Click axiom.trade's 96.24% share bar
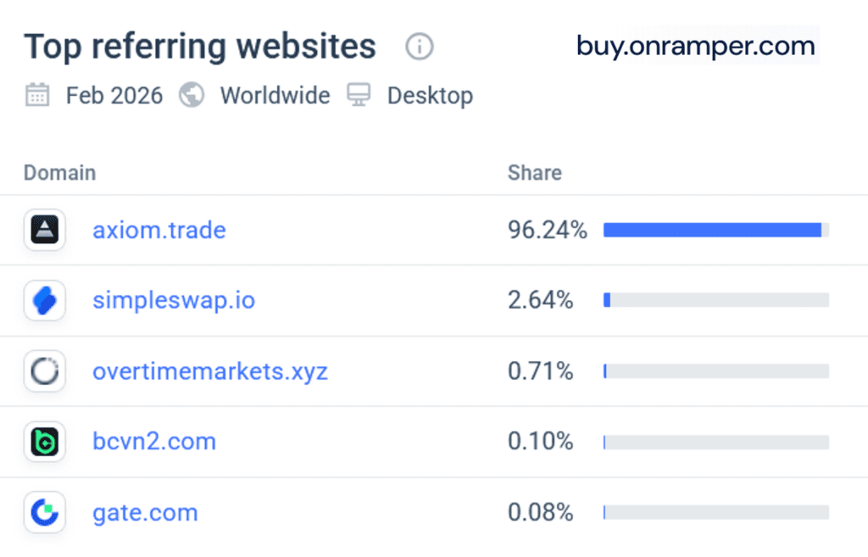 pos(716,229)
